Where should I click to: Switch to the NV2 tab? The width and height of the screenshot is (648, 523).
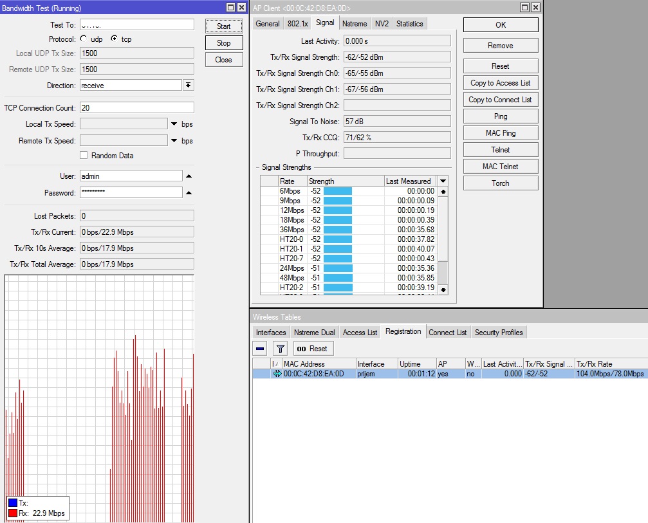382,24
